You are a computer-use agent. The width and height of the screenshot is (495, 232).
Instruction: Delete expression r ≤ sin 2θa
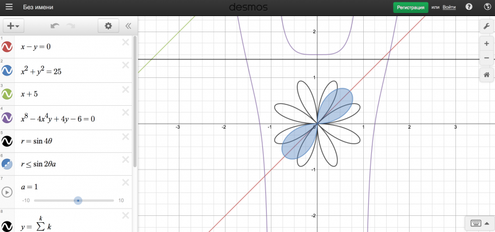tap(126, 160)
